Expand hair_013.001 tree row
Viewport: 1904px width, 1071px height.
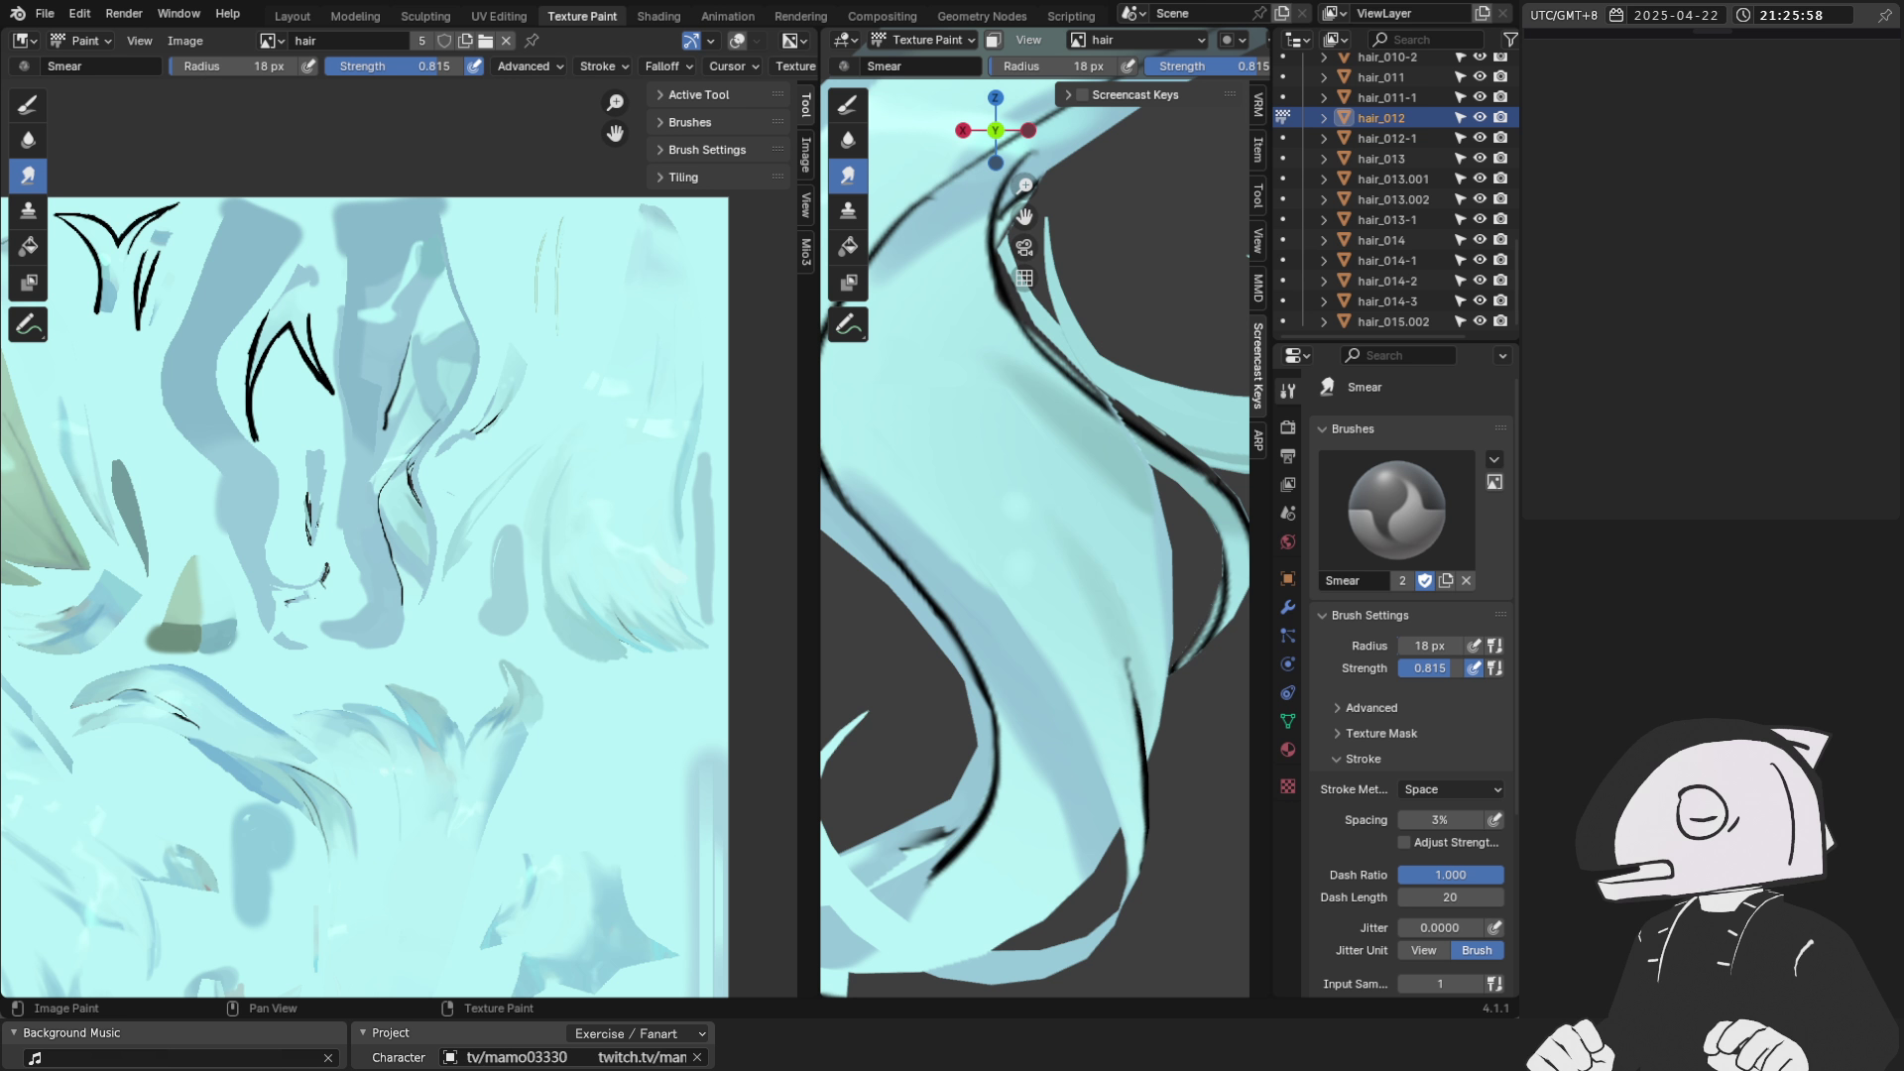[x=1324, y=179]
